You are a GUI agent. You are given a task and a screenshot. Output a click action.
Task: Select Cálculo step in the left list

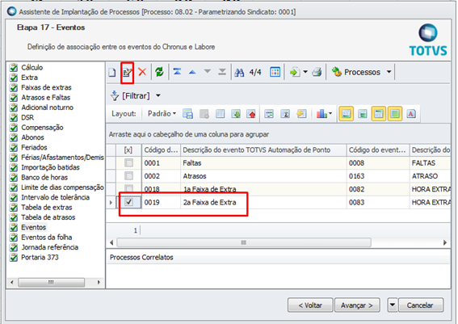coord(32,68)
